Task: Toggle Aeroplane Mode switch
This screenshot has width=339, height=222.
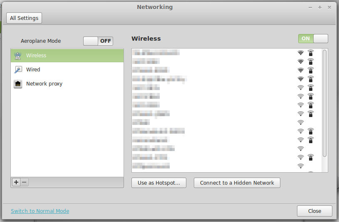Action: coord(98,41)
